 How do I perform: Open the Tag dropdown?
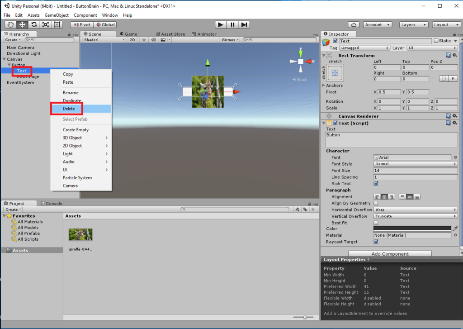pos(364,48)
